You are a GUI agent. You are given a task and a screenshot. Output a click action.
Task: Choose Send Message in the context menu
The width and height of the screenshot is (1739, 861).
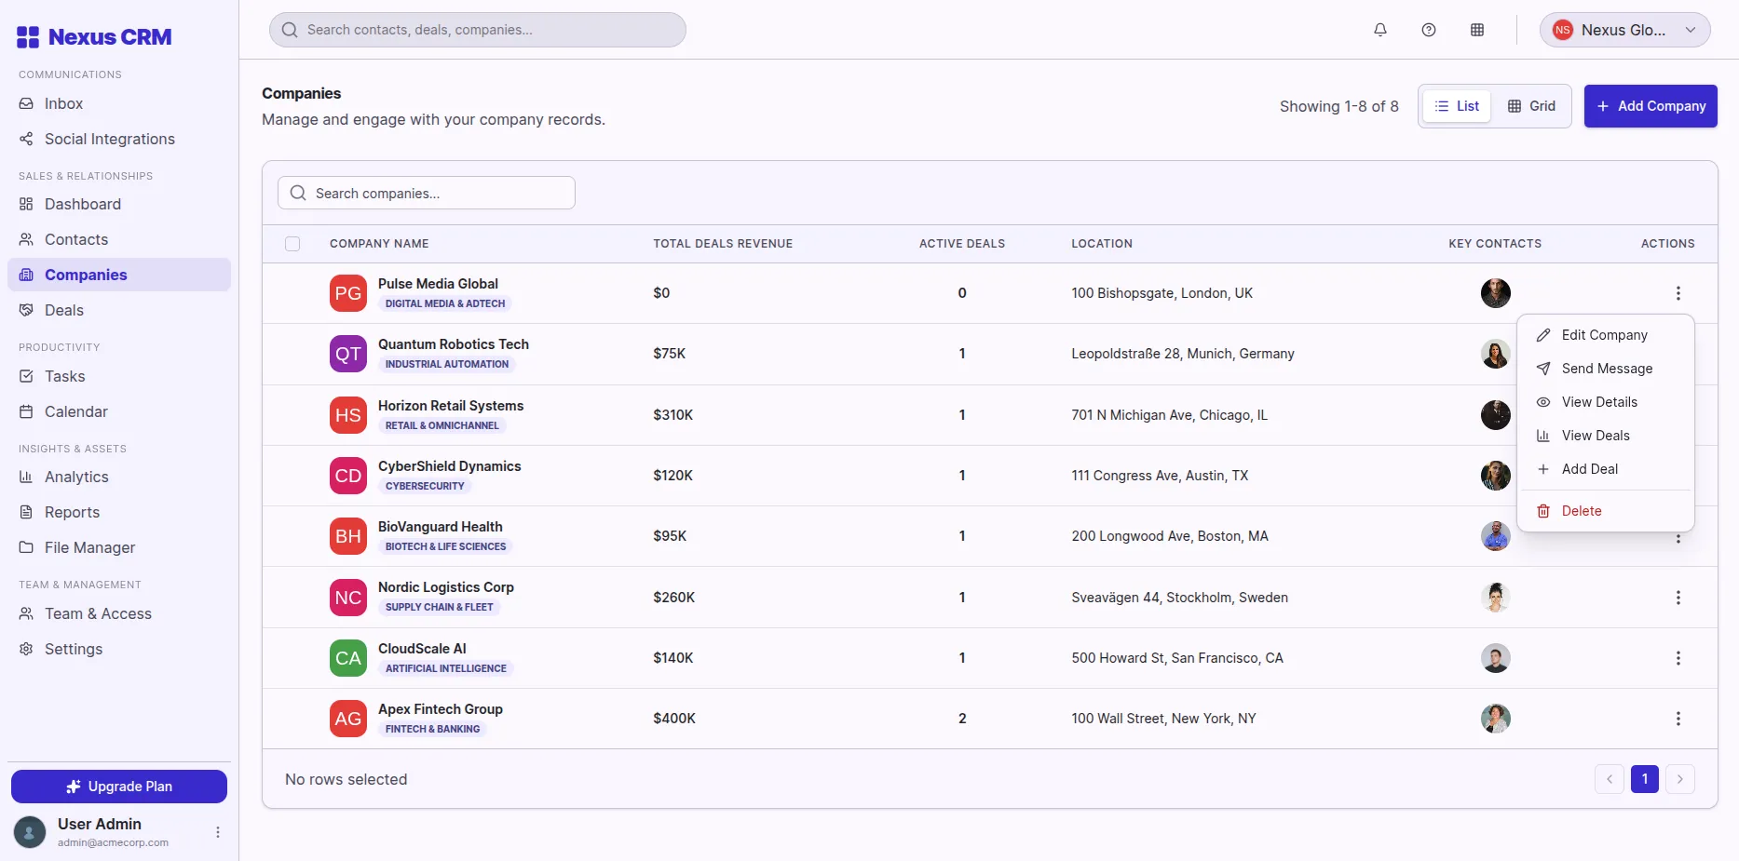click(1606, 369)
